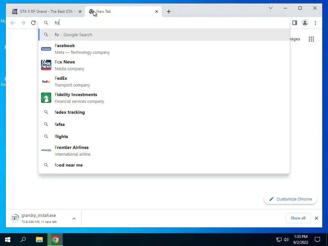
Task: Click the Chrome taskbar icon
Action: [x=55, y=240]
